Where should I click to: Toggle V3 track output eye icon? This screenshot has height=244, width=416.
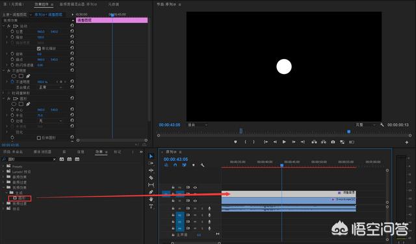coord(195,188)
